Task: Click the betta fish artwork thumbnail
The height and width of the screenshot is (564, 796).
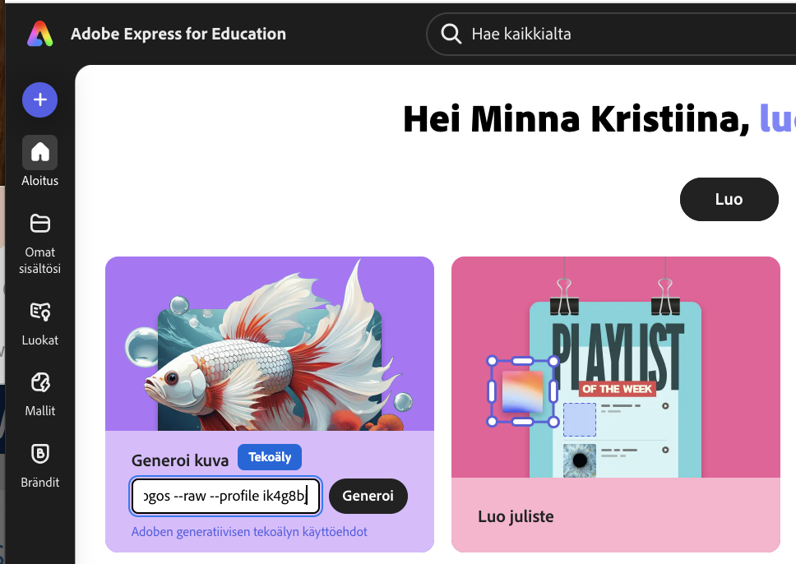Action: [x=270, y=345]
